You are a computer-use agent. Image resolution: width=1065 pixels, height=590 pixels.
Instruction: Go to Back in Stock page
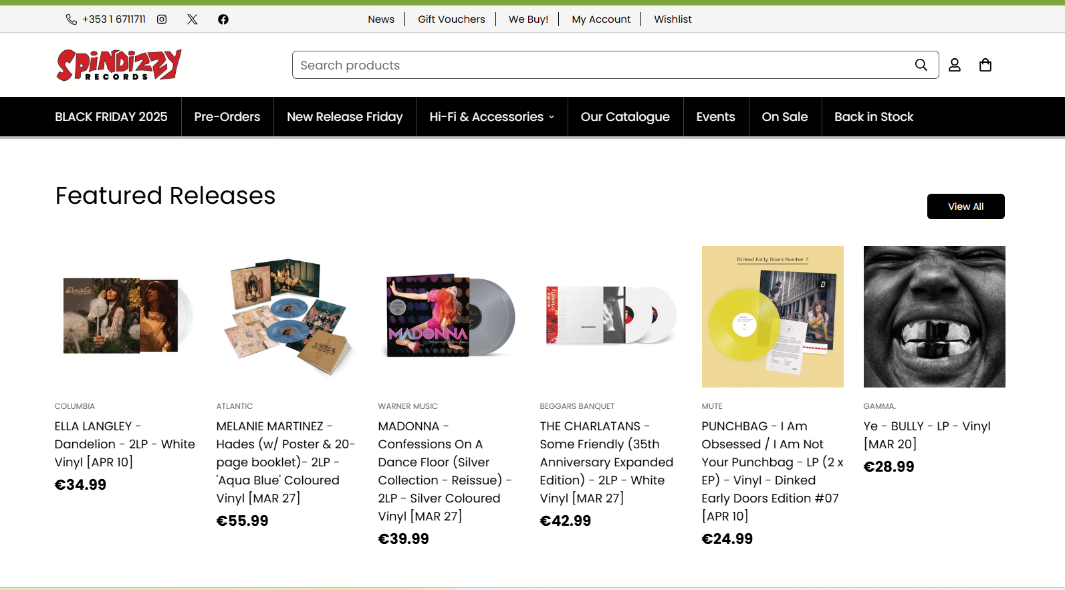click(x=874, y=117)
